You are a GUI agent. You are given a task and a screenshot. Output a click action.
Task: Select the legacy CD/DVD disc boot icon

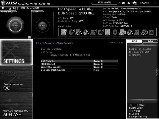115,32
